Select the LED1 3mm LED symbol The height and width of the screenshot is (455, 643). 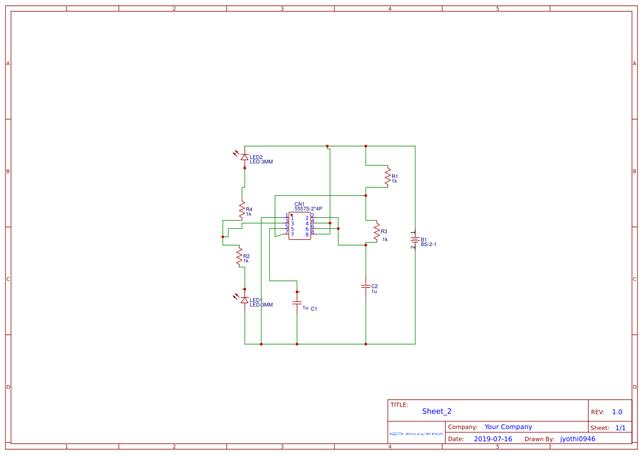244,300
